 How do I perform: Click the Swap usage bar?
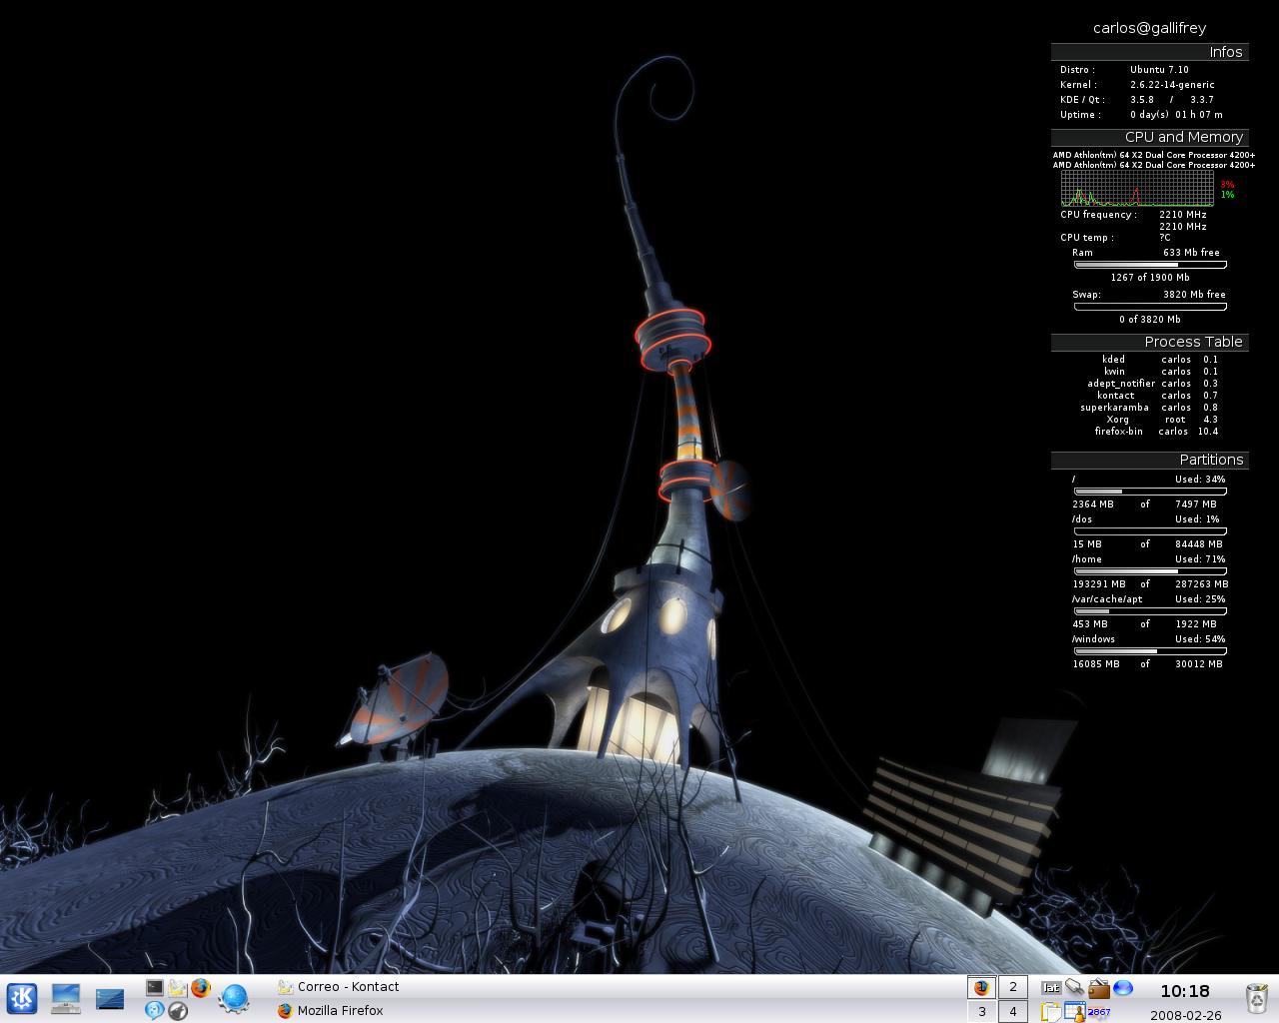tap(1150, 307)
